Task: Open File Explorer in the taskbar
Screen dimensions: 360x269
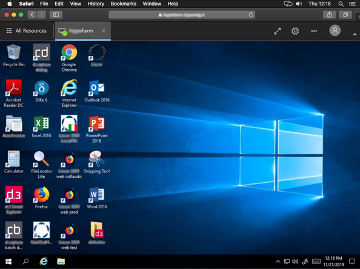Action: click(61, 262)
